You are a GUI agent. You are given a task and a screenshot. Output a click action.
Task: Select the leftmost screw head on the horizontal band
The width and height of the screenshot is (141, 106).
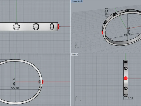coord(16,26)
